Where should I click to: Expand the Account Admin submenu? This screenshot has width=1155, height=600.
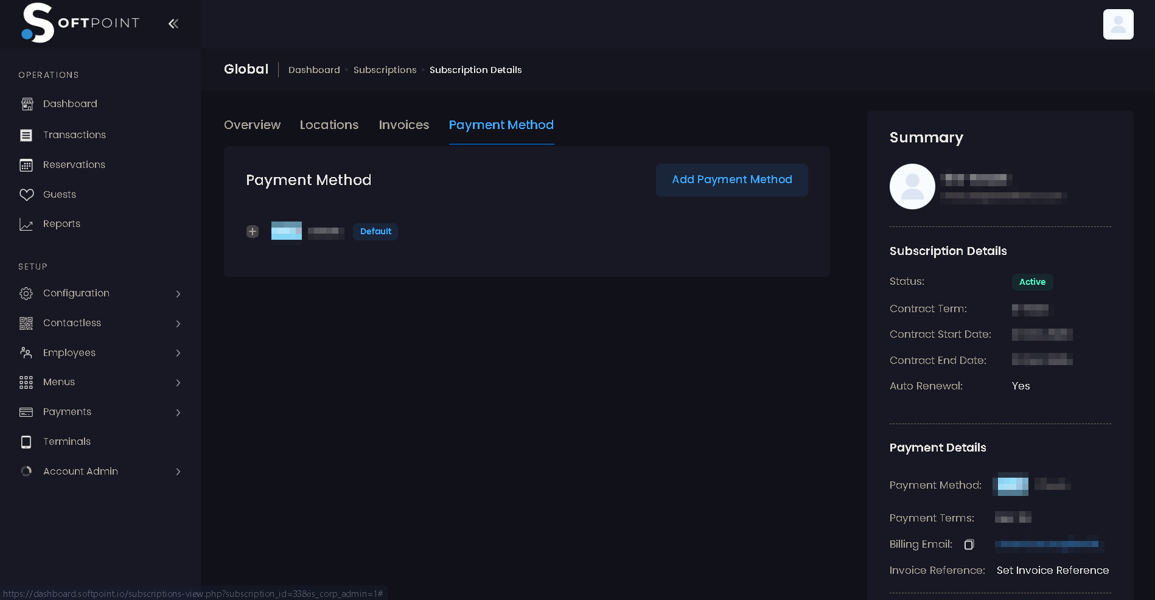pyautogui.click(x=178, y=472)
